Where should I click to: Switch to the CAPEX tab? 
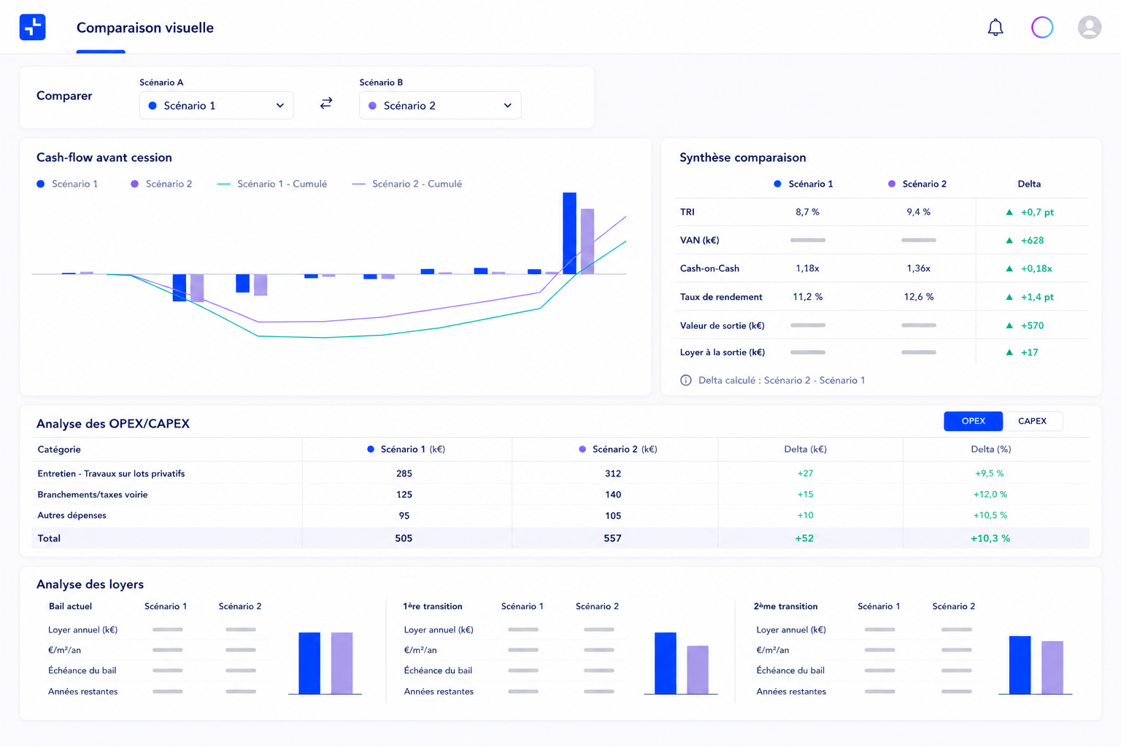[x=1032, y=421]
